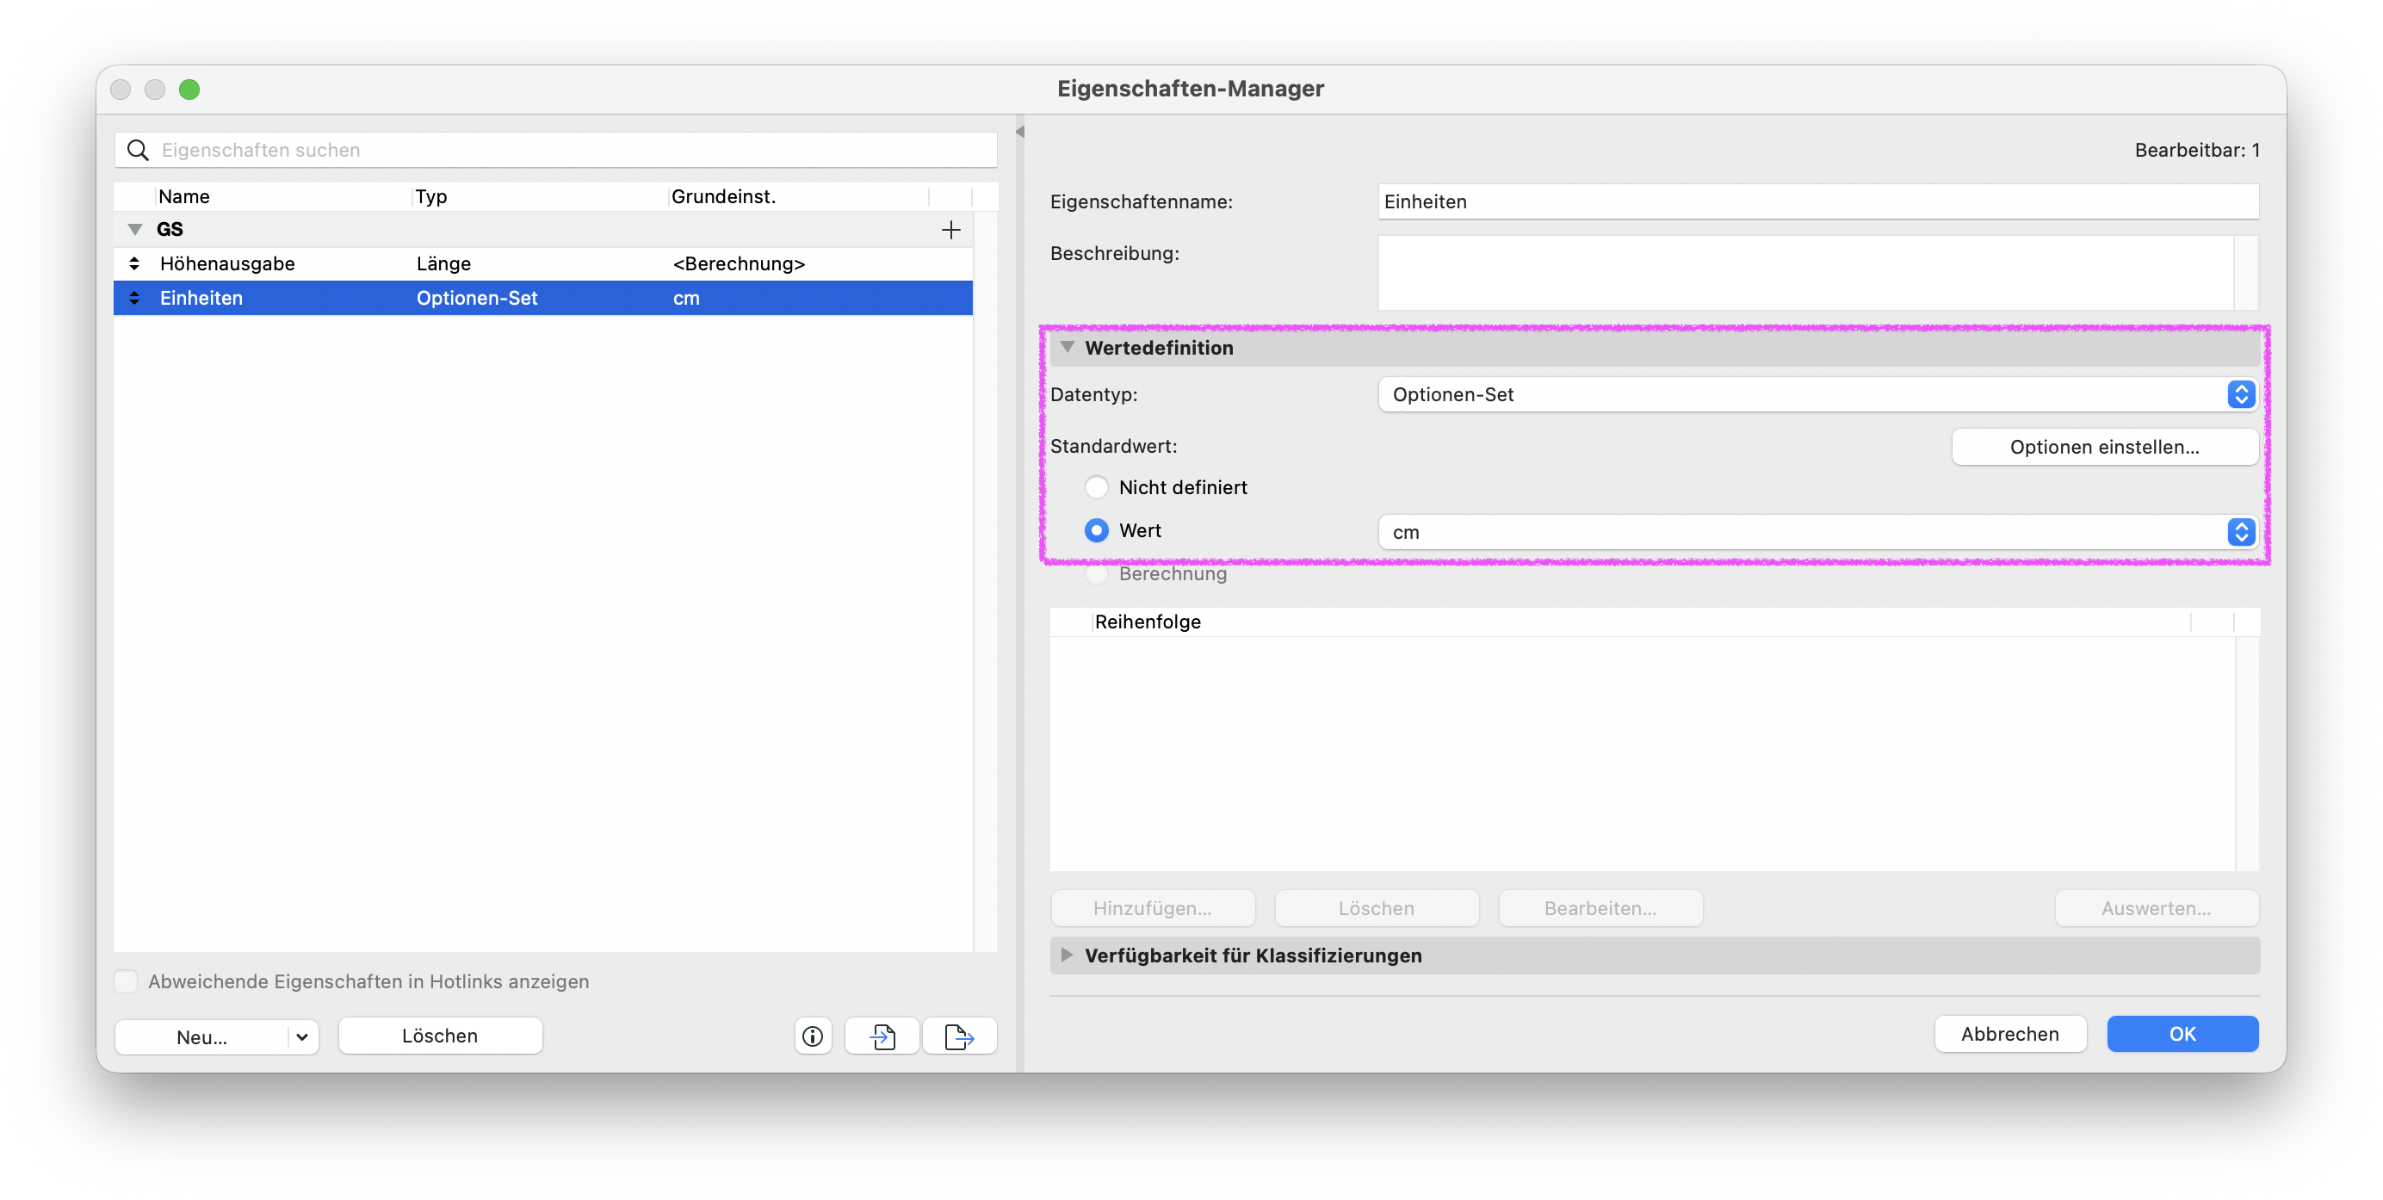Click the export properties icon
The height and width of the screenshot is (1200, 2383).
(959, 1036)
